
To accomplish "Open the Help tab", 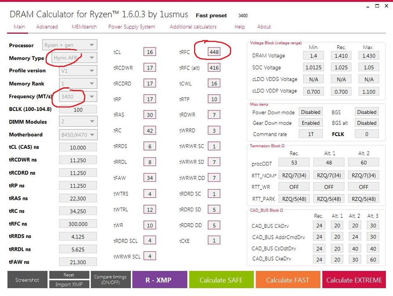I will (239, 27).
